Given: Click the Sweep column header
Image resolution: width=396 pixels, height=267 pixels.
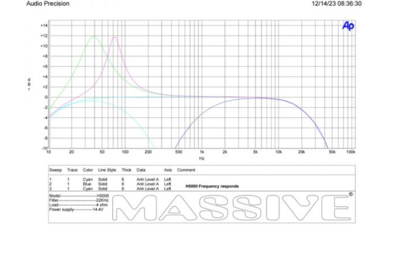Looking at the screenshot, I should (55, 170).
